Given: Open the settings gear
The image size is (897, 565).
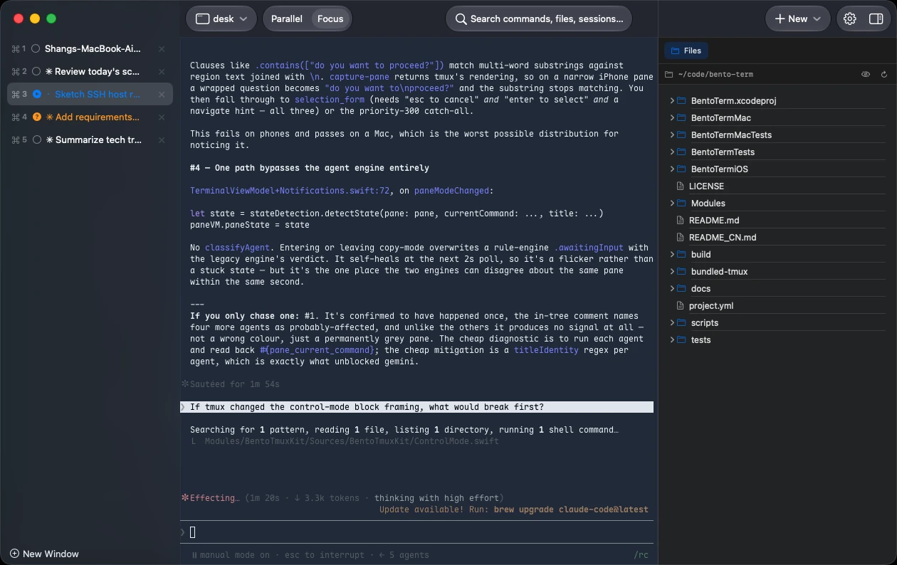Looking at the screenshot, I should [850, 19].
